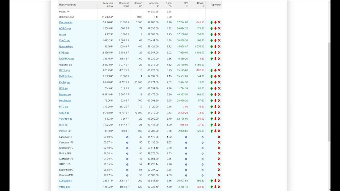Viewport: 340px width, 191px height.
Task: Close the СамолетР10 bond with the red X
Action: point(219,175)
